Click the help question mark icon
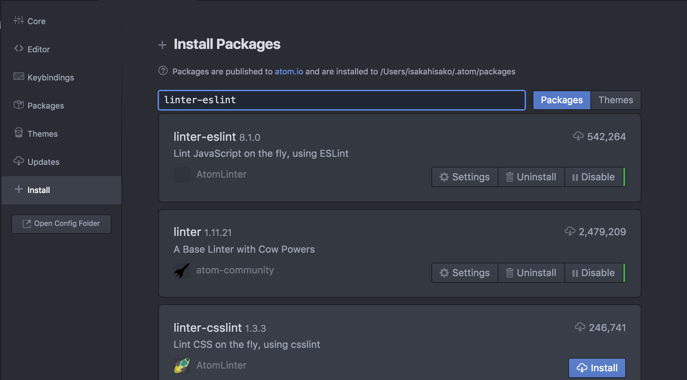The height and width of the screenshot is (380, 687). (163, 71)
